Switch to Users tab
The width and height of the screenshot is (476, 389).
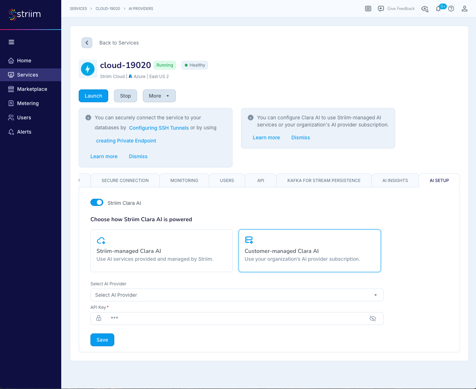pos(227,181)
